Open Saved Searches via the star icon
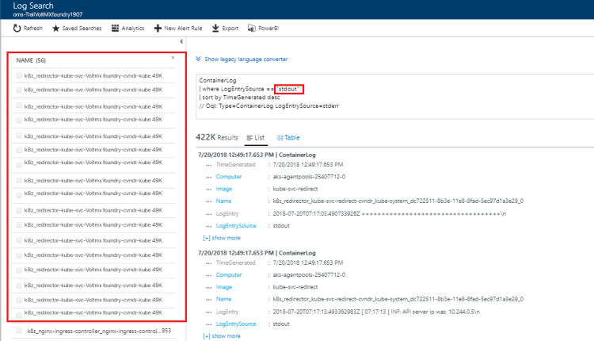This screenshot has width=594, height=341. [55, 28]
